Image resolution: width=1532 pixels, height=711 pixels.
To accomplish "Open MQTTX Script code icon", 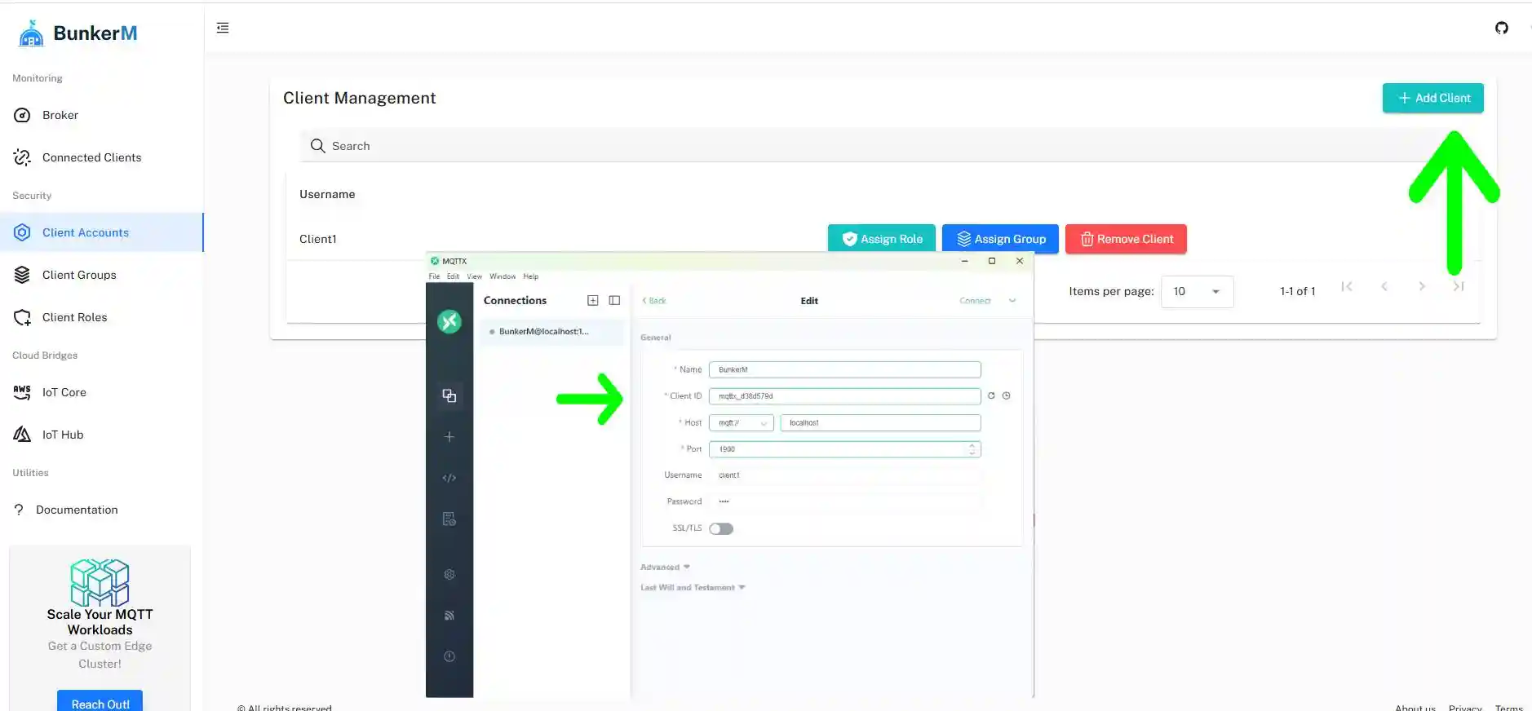I will 449,478.
